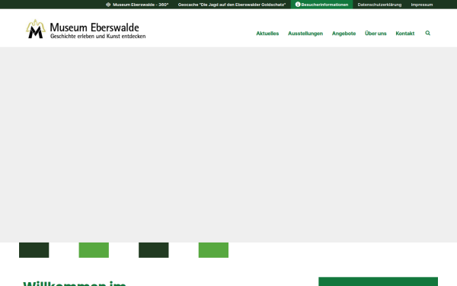Select the second light green square
Viewport: 457px width, 286px height.
[x=213, y=250]
